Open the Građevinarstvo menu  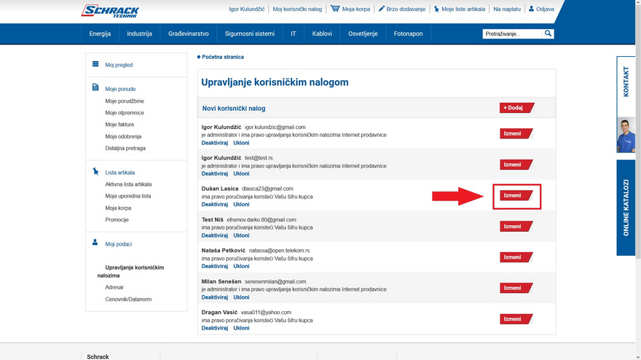pos(189,34)
